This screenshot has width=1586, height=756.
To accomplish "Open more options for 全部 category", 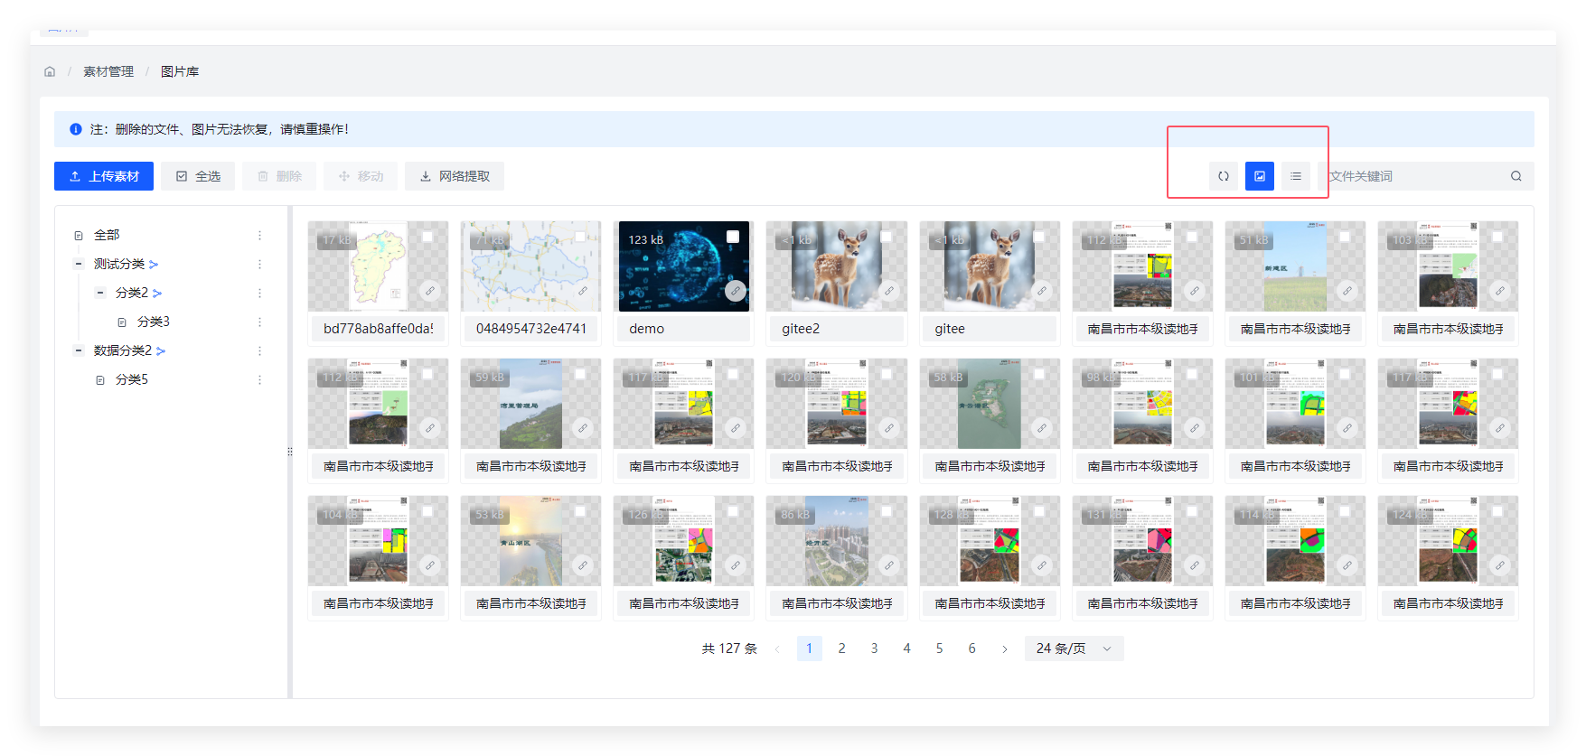I will (259, 235).
